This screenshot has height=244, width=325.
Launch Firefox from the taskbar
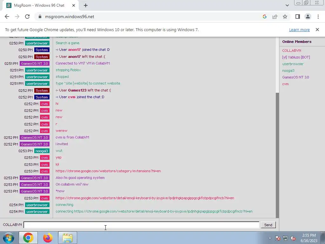tap(48, 238)
